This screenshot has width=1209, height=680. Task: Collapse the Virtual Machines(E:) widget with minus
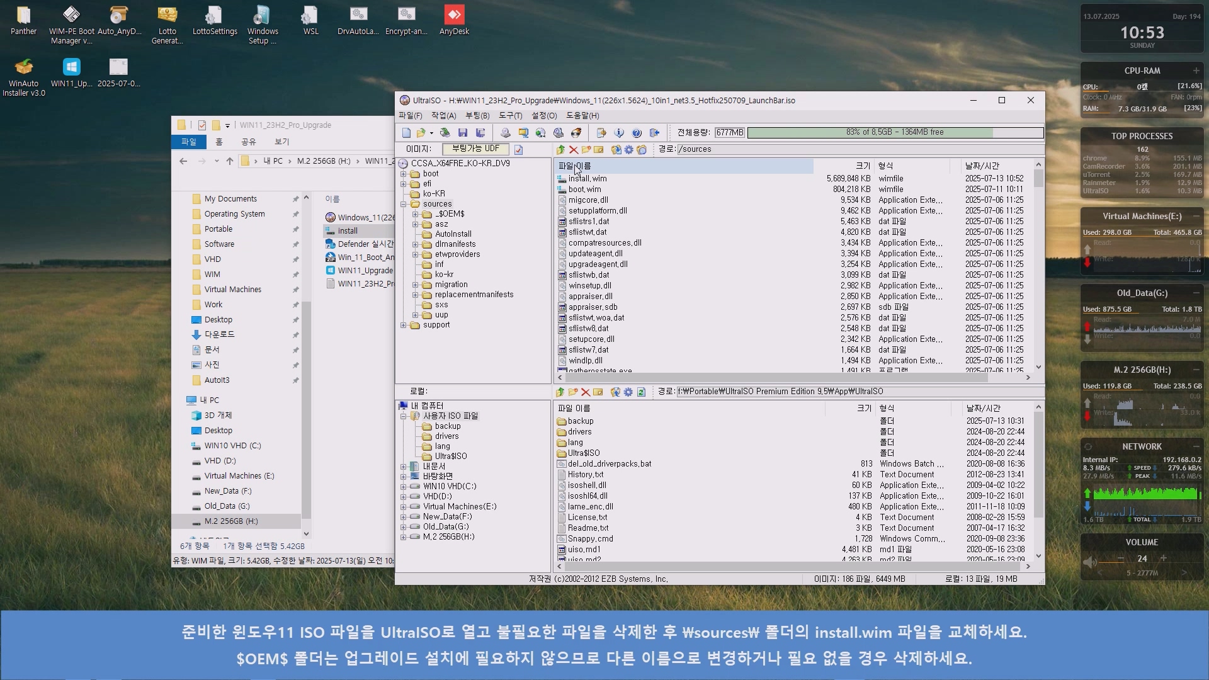[1196, 216]
